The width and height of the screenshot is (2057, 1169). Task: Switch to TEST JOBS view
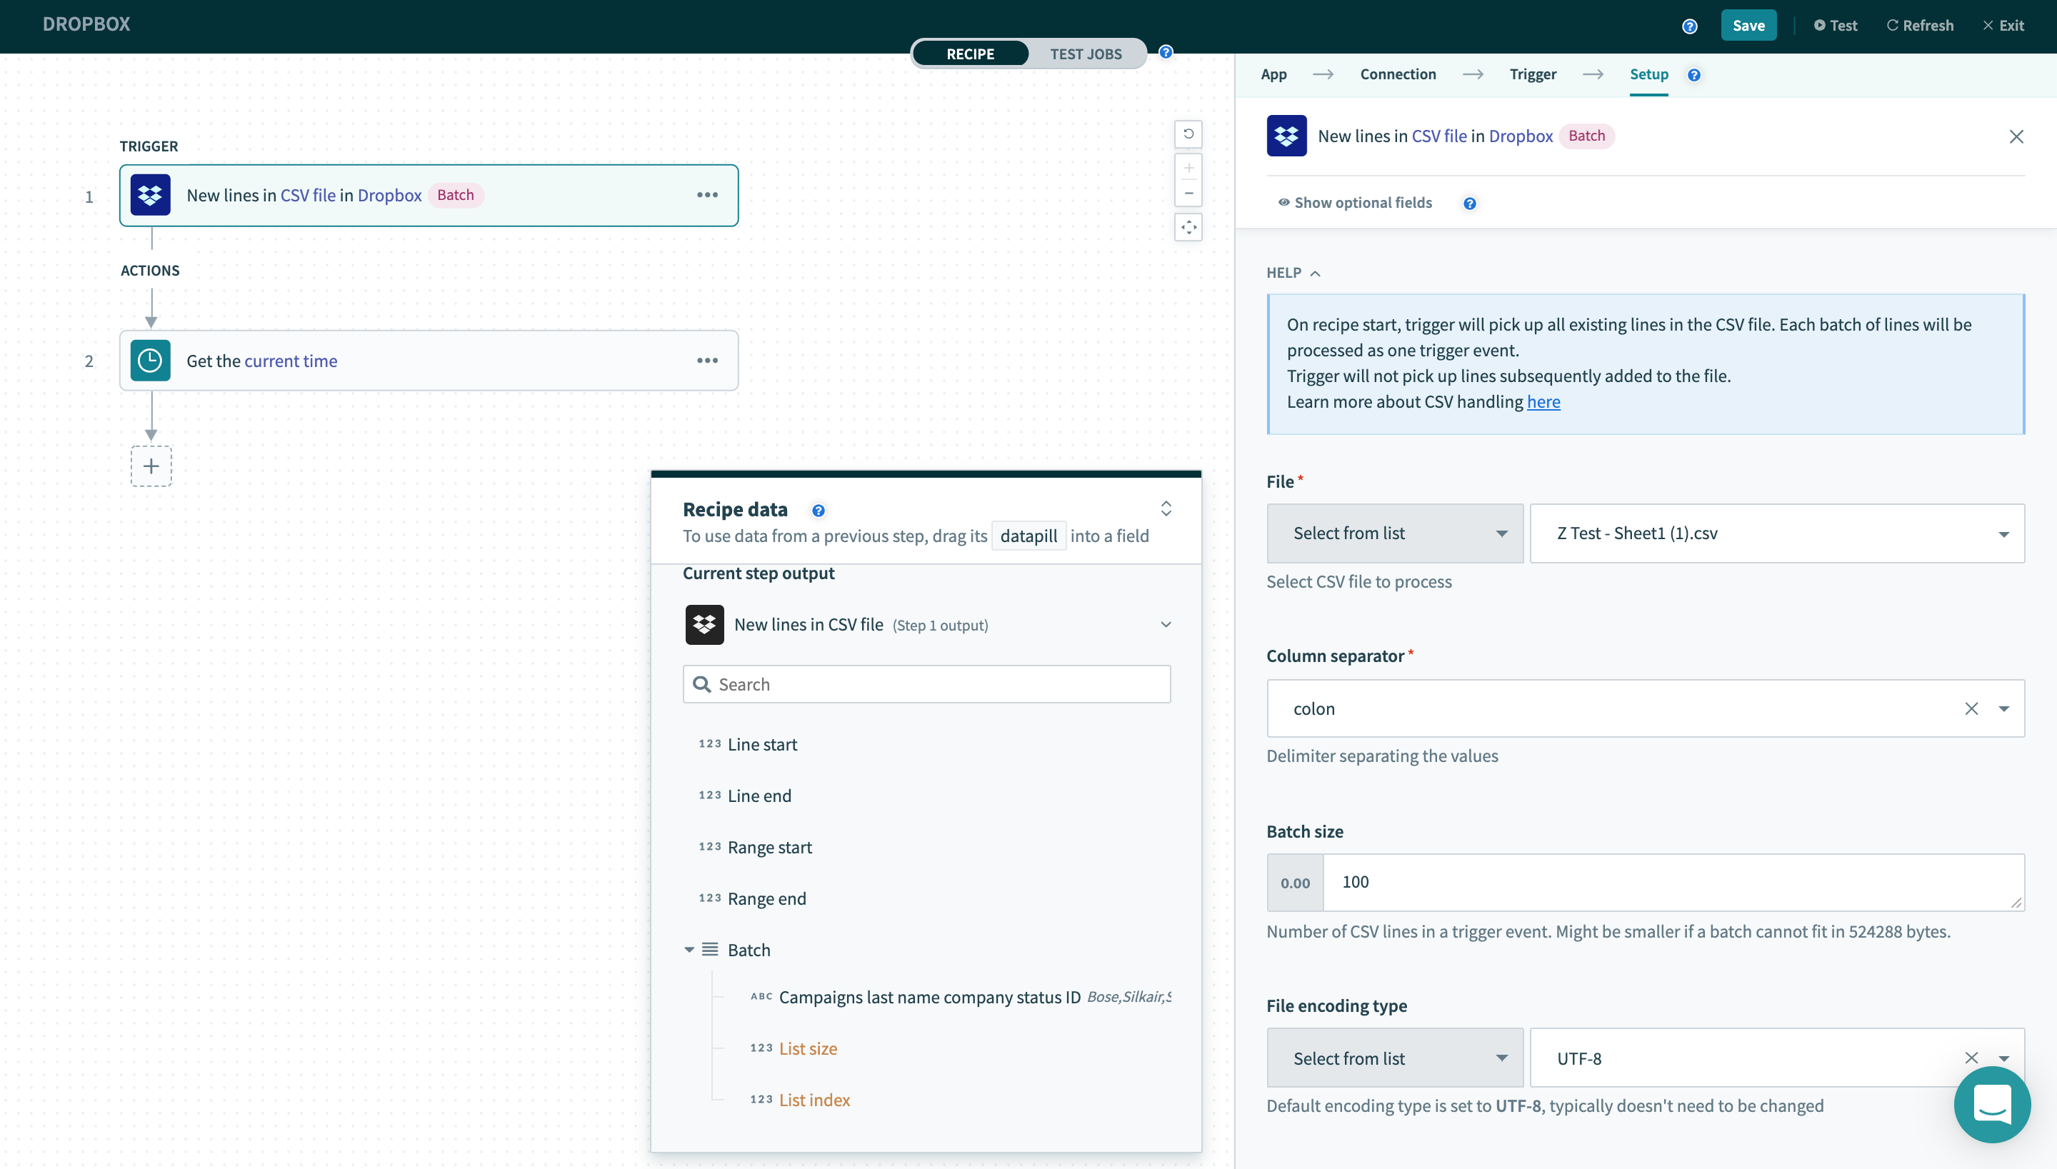[1086, 54]
